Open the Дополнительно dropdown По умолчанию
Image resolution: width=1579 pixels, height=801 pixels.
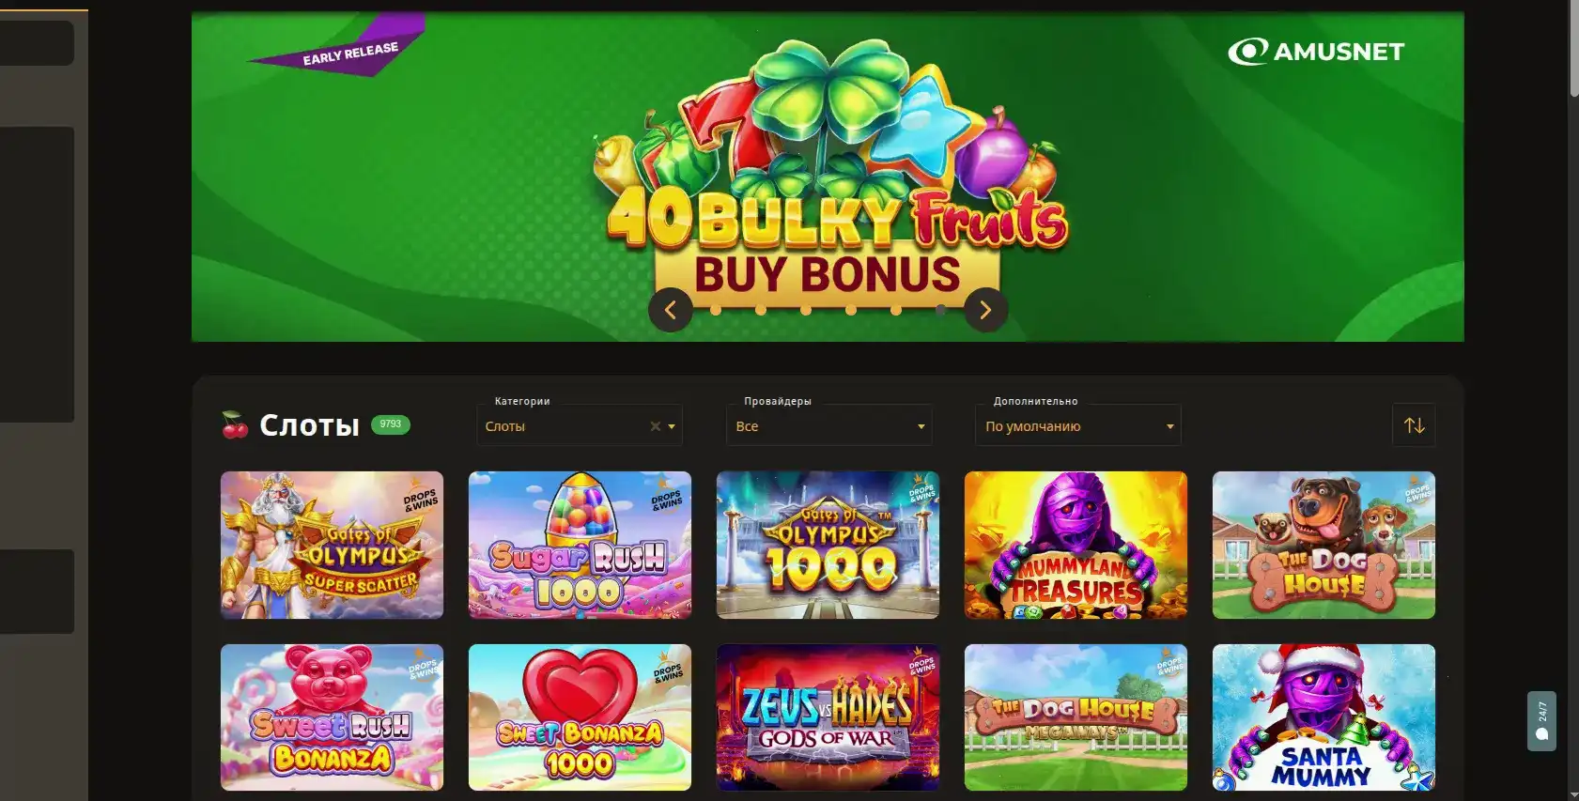point(1078,425)
